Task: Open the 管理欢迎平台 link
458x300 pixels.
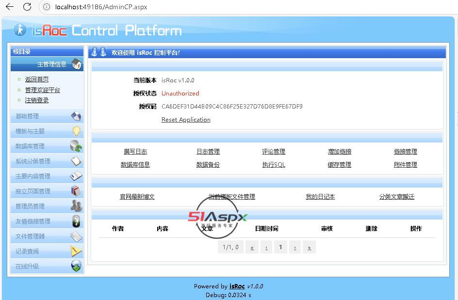Action: coord(43,90)
